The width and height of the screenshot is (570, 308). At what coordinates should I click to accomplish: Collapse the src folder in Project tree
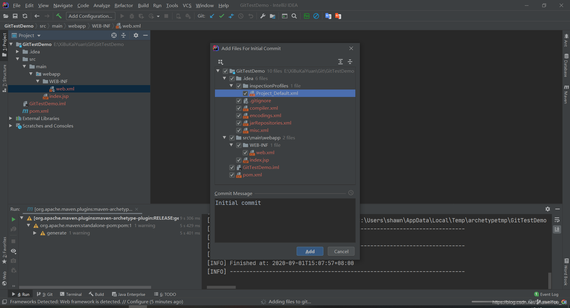tap(18, 59)
